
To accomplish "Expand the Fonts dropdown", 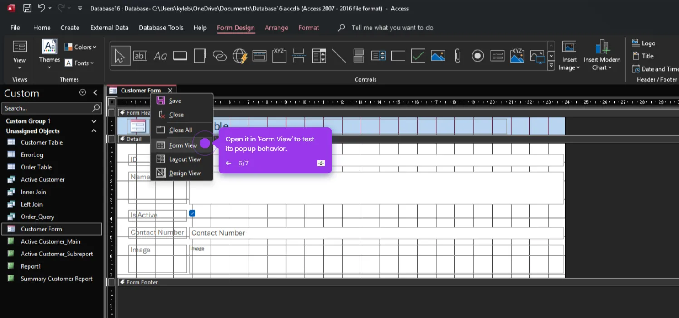I will tap(79, 63).
